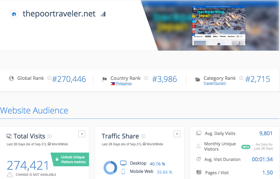280x179 pixels.
Task: Click the 1.50 pages per visit value
Action: 268,173
